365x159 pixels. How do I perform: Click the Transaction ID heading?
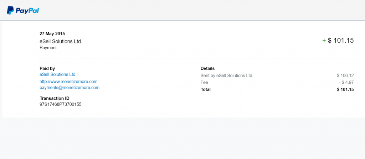point(55,98)
